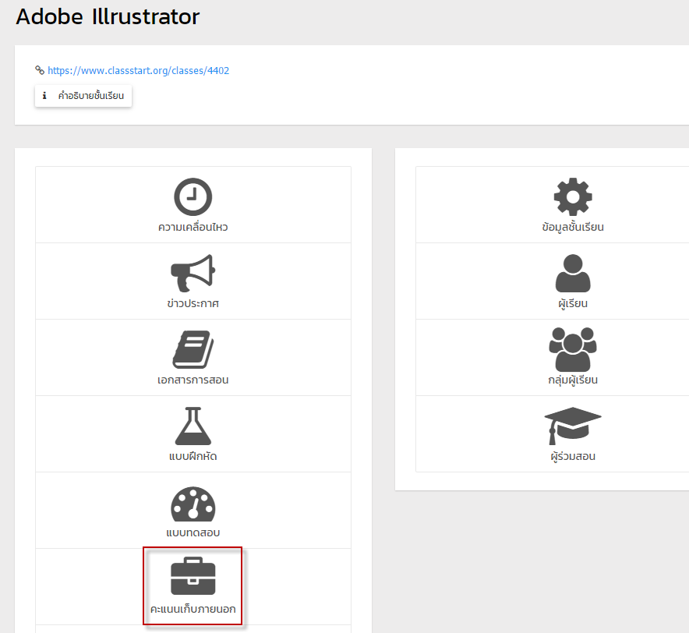Click the แบบทดสอบ label
Viewport: 689px width, 633px height.
[x=193, y=532]
